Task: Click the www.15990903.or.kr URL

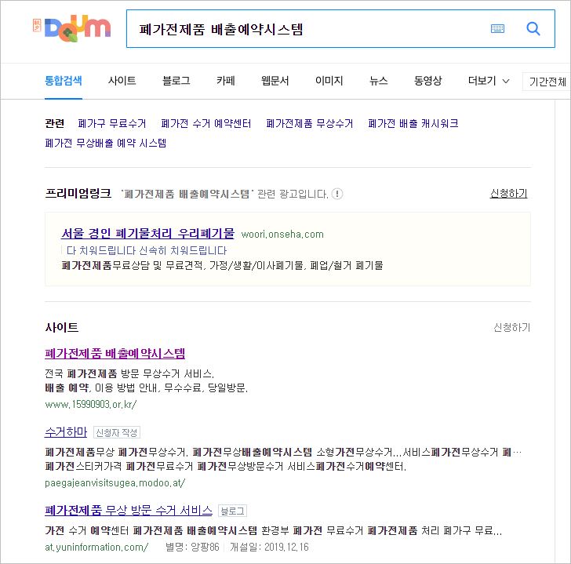Action: coord(91,405)
